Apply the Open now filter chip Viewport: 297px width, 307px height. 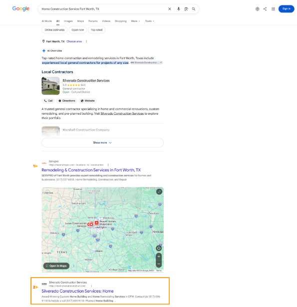point(78,30)
